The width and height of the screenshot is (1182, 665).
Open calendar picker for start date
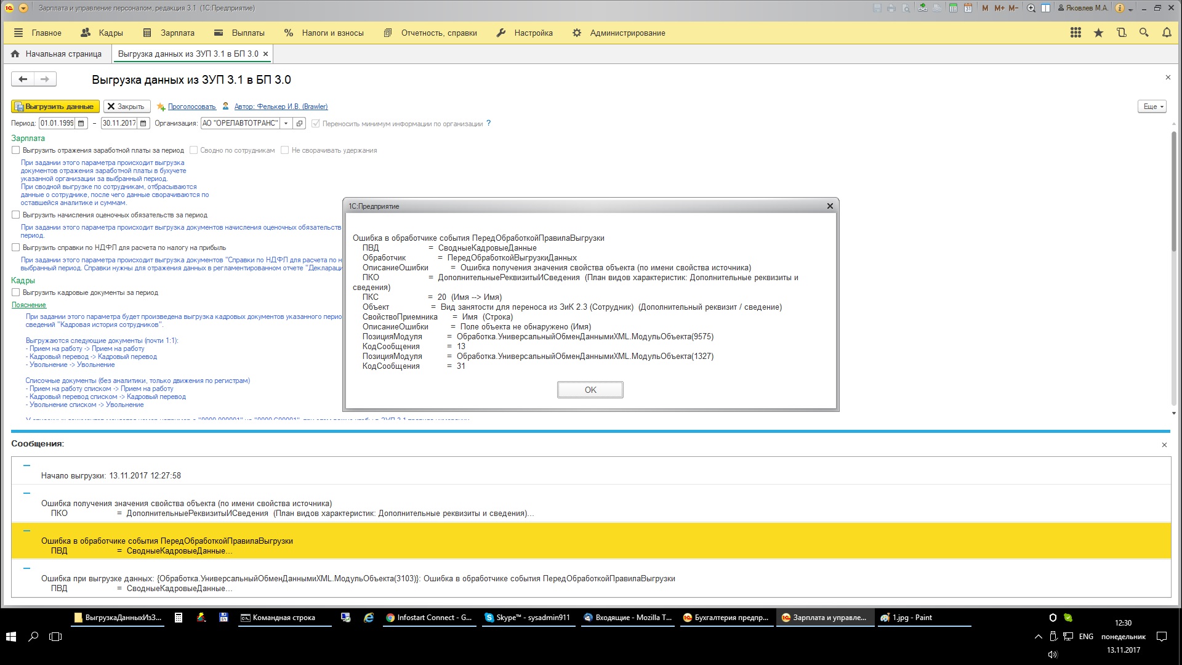click(81, 123)
